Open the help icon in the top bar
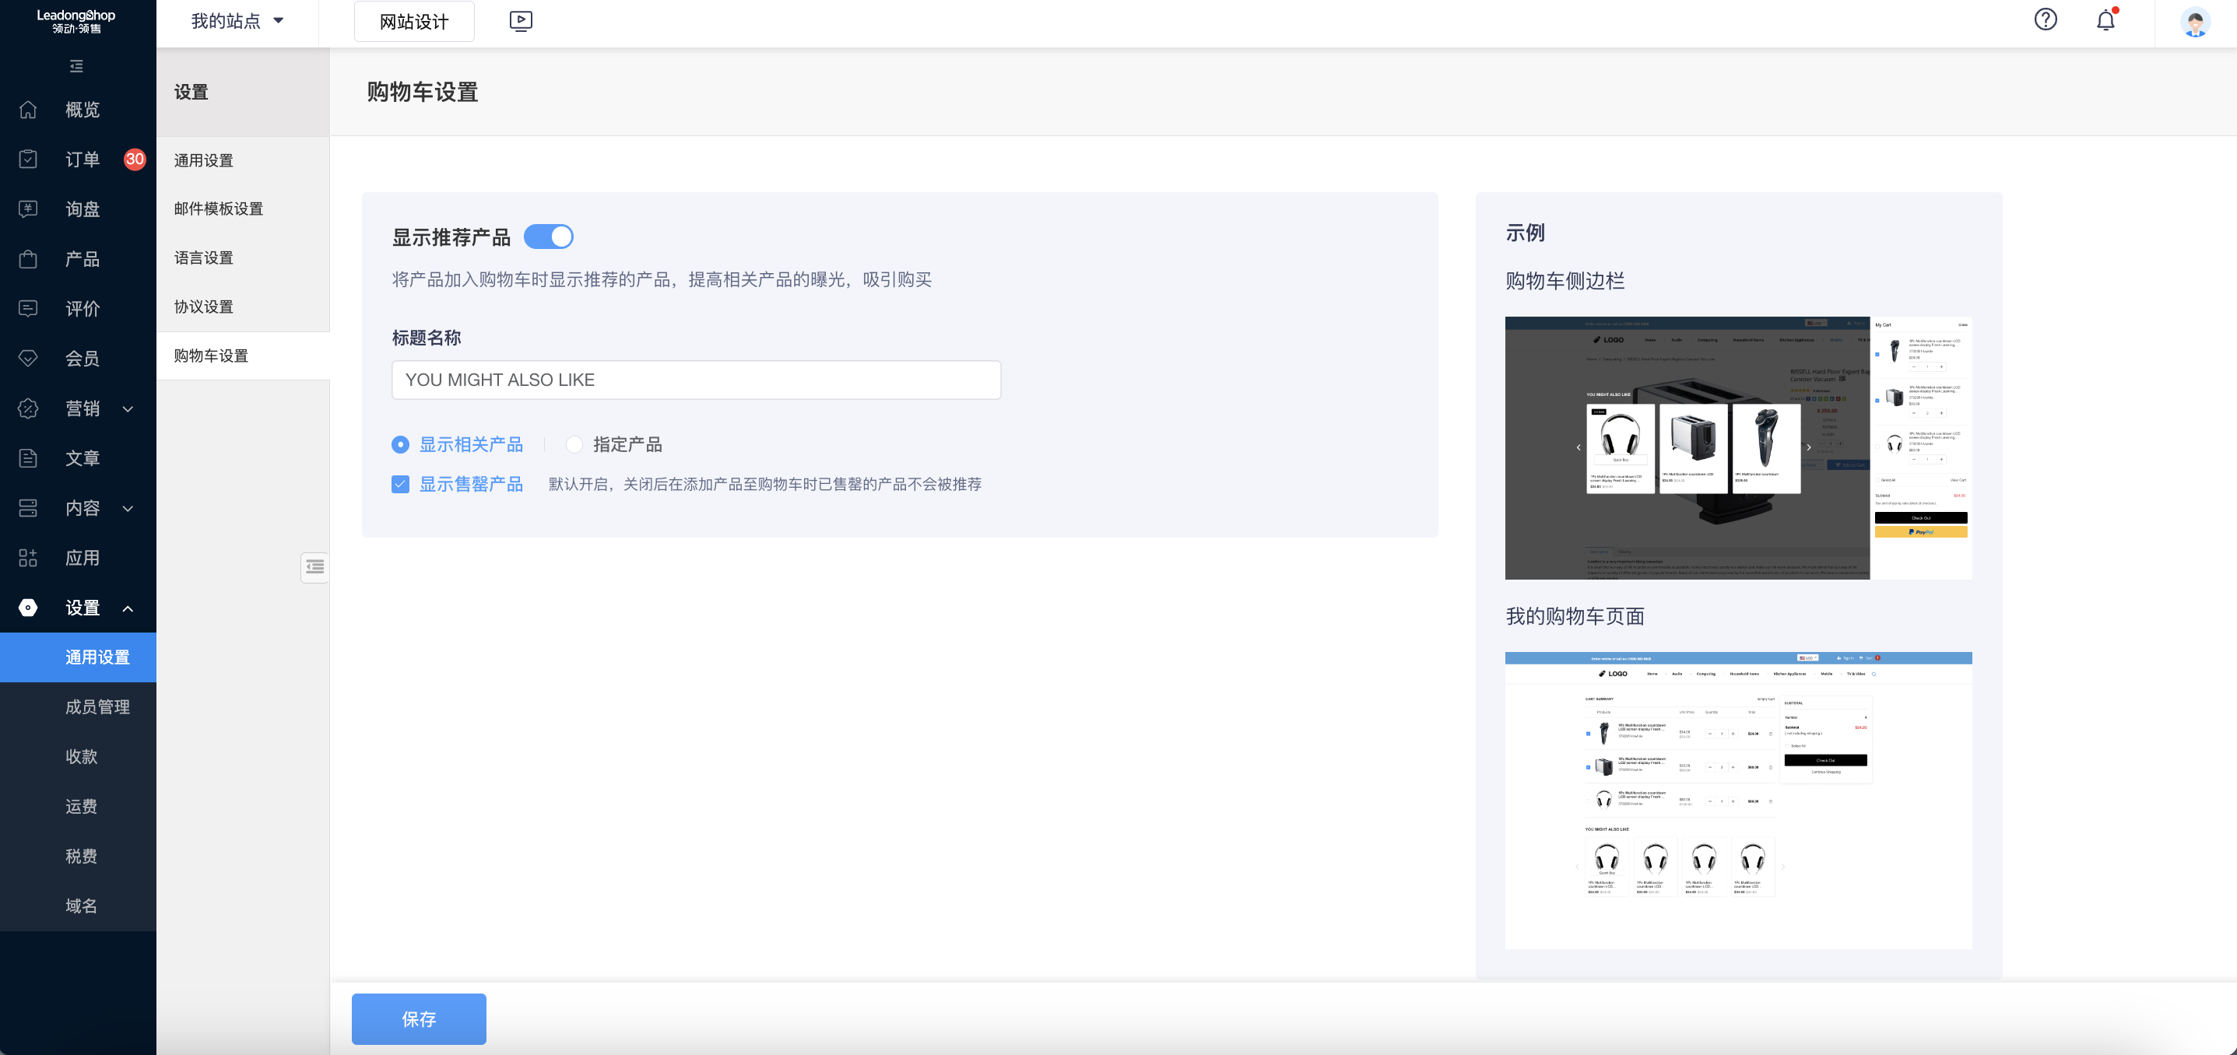This screenshot has width=2237, height=1055. coord(2046,20)
